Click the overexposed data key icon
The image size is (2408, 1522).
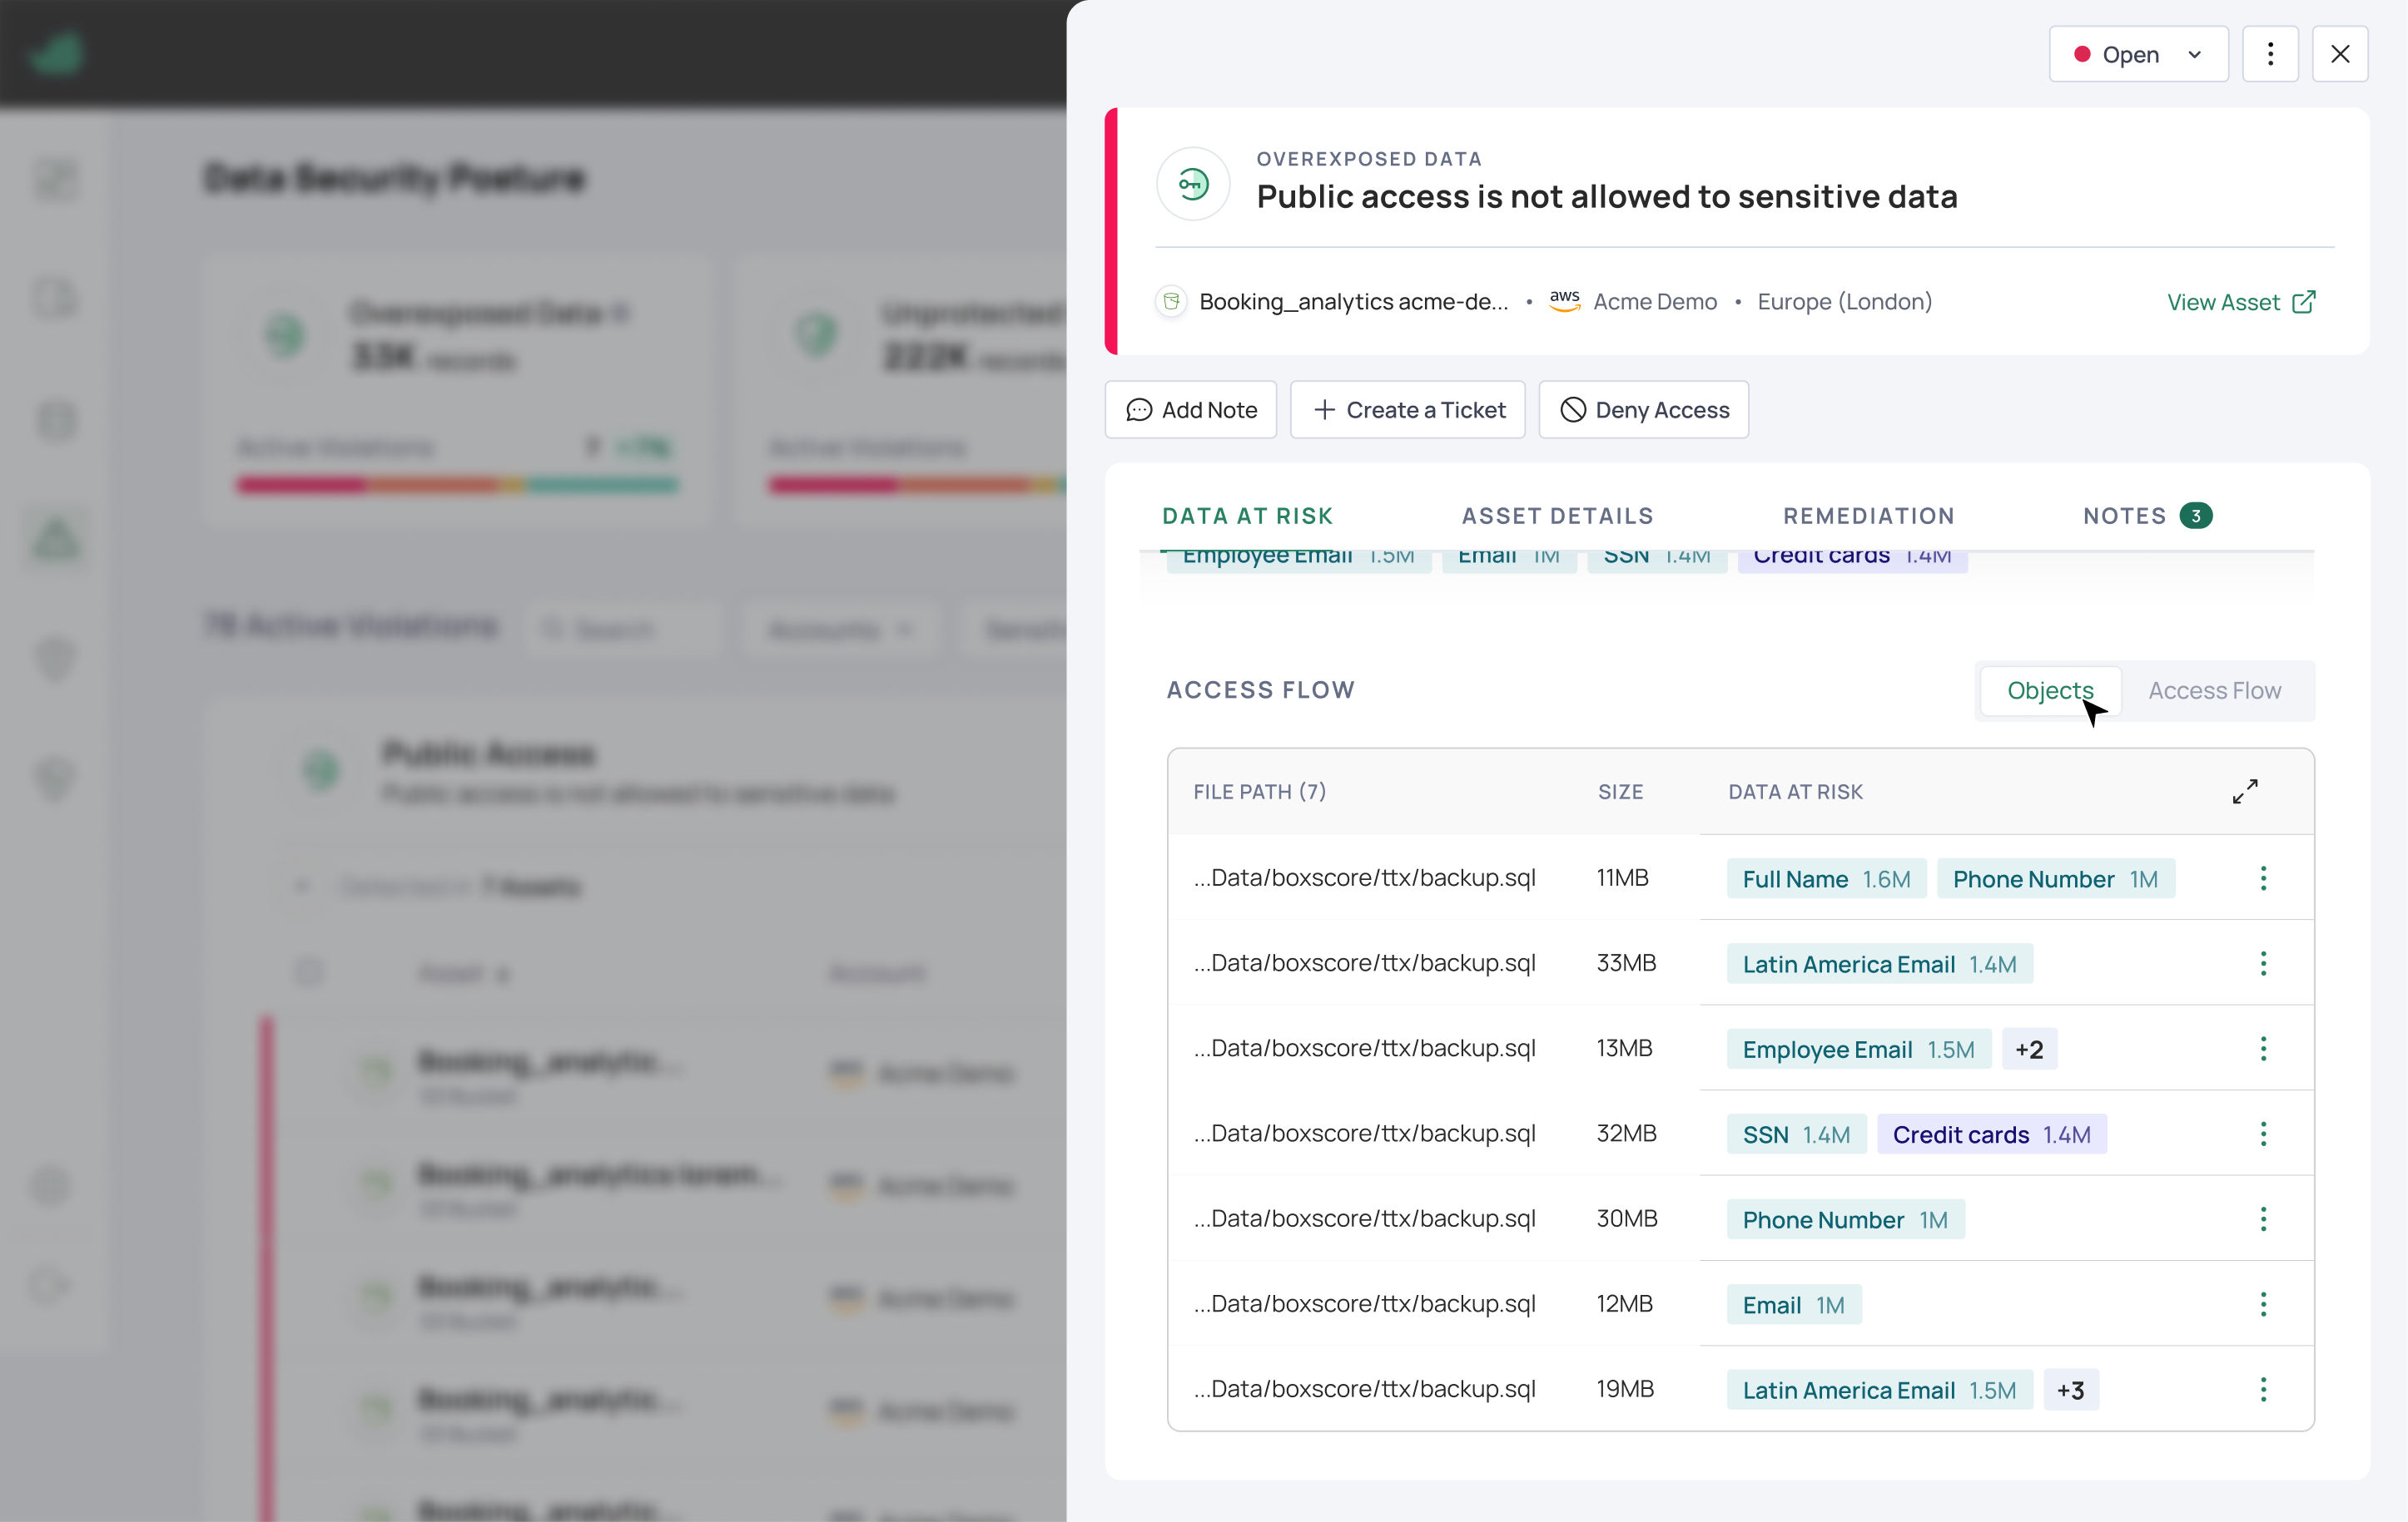(1193, 184)
